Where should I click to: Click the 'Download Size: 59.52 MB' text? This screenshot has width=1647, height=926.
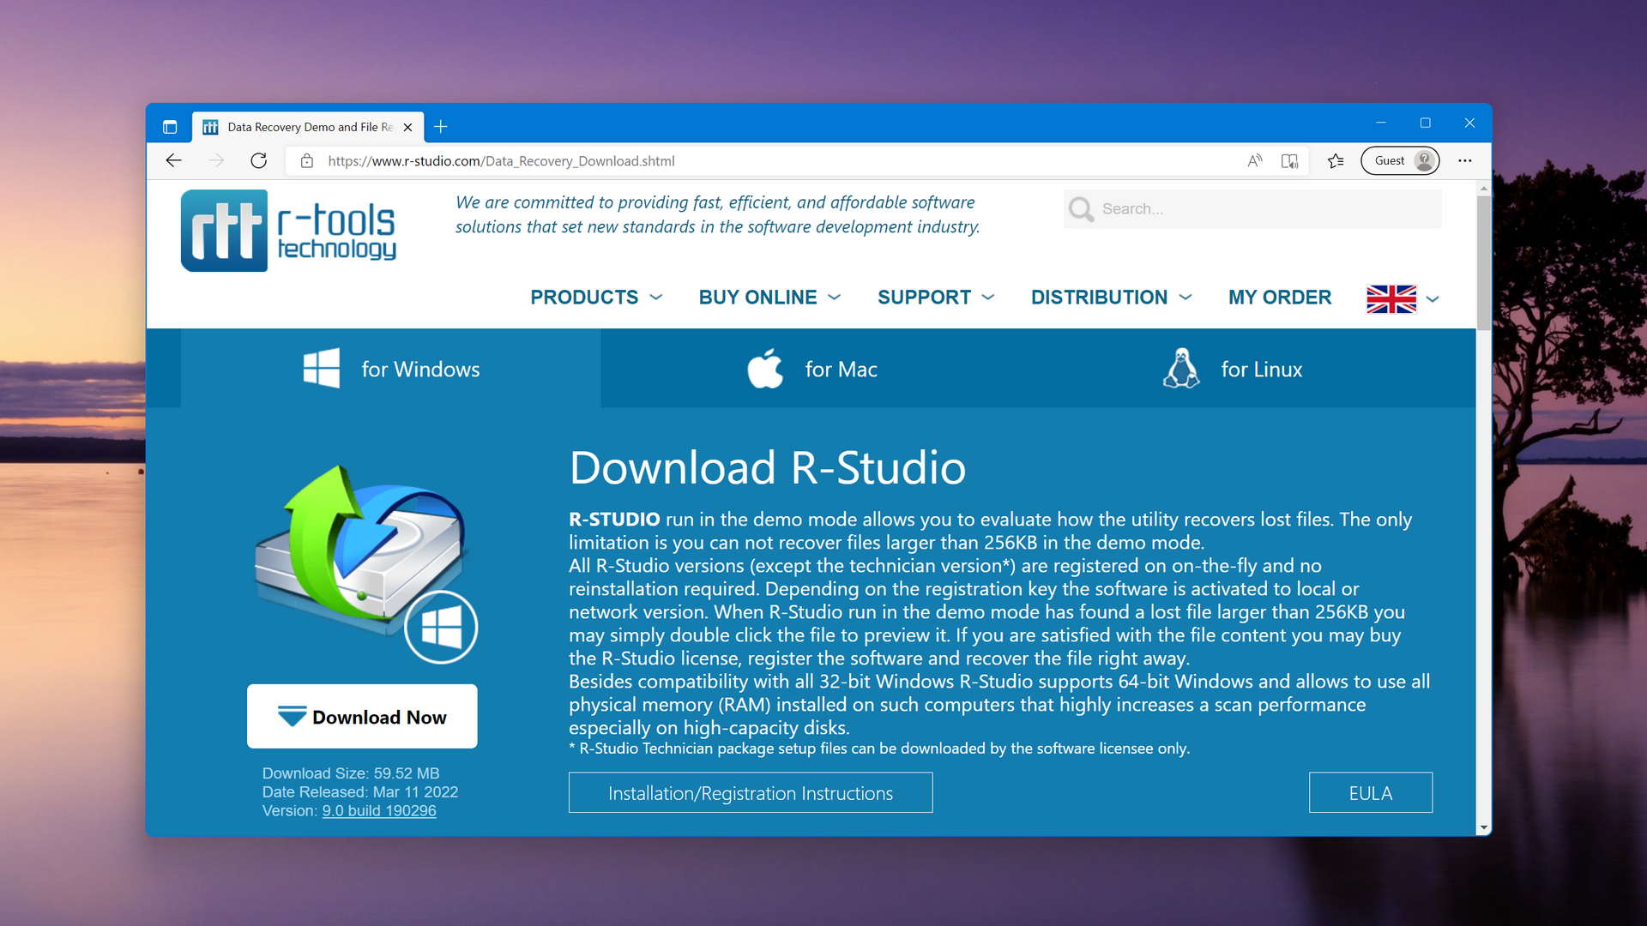point(351,773)
